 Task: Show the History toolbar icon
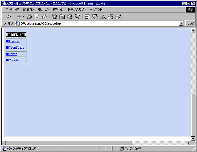tap(70, 17)
